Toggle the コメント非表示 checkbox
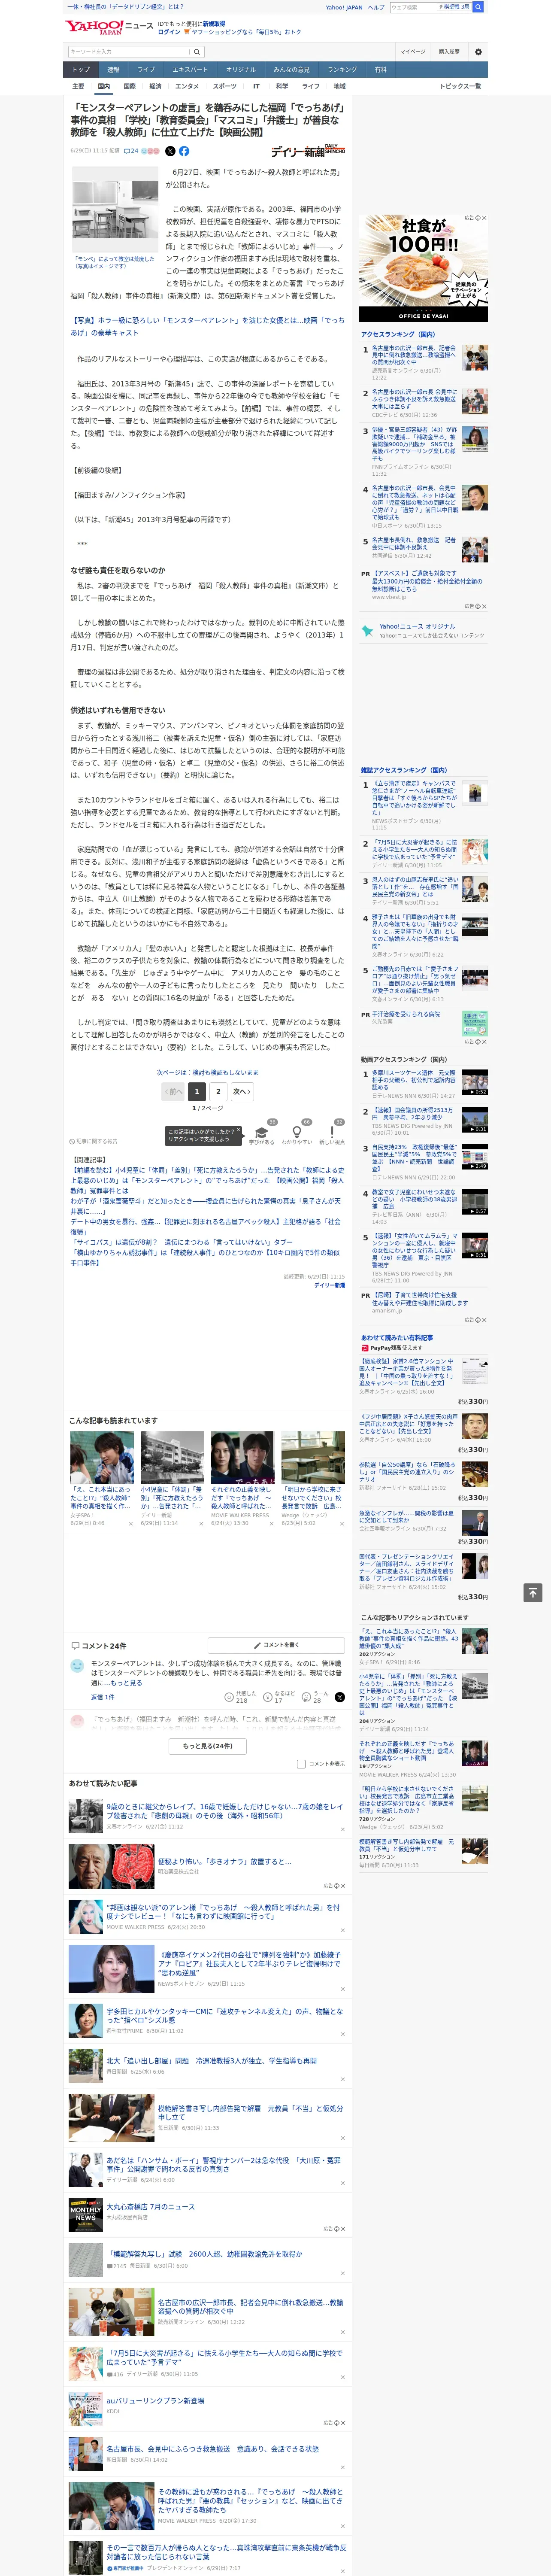Screen dimensions: 551x2576 tap(301, 1764)
